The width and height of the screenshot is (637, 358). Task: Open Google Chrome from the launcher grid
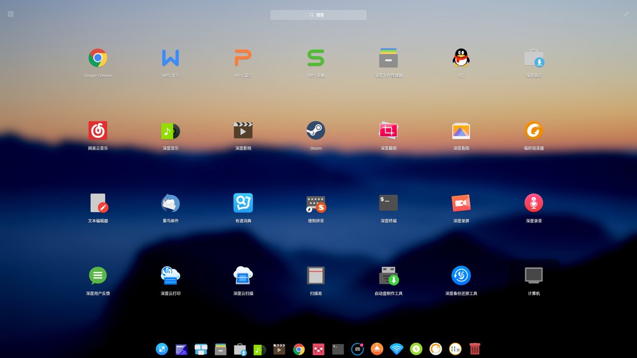coord(98,58)
